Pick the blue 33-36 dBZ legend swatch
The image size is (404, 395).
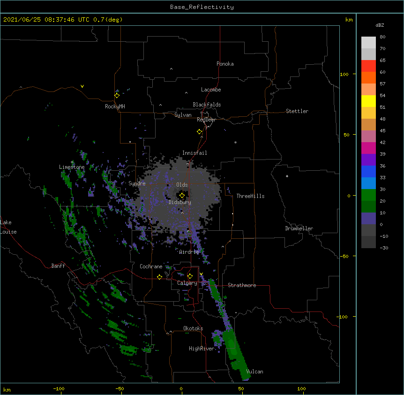pyautogui.click(x=368, y=171)
